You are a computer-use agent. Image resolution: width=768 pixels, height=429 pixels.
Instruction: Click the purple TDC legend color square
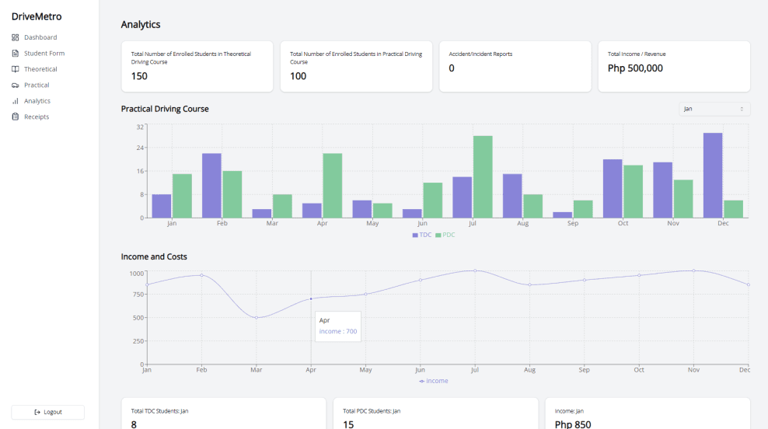click(x=415, y=235)
